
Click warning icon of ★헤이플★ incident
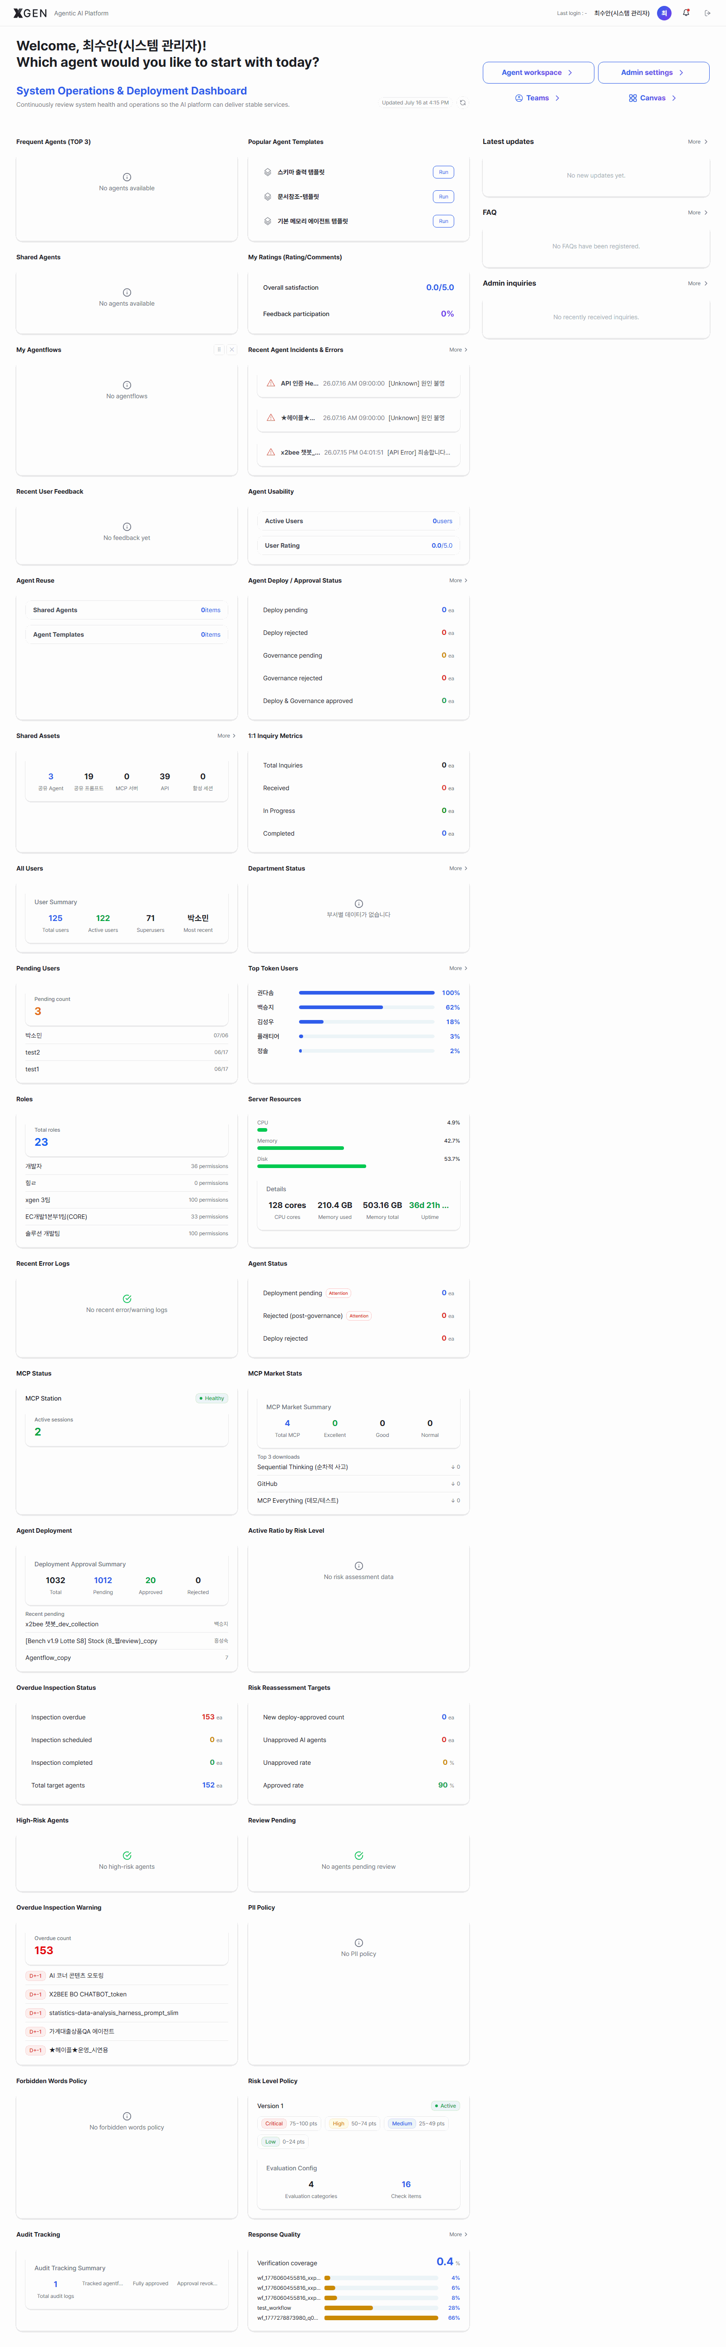(x=271, y=417)
